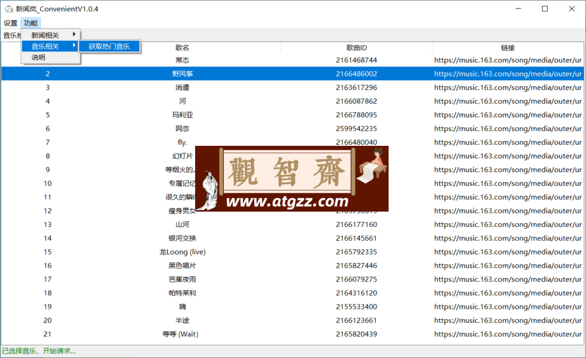Image resolution: width=586 pixels, height=358 pixels.
Task: Click song ID 2166123661
Action: (357, 320)
